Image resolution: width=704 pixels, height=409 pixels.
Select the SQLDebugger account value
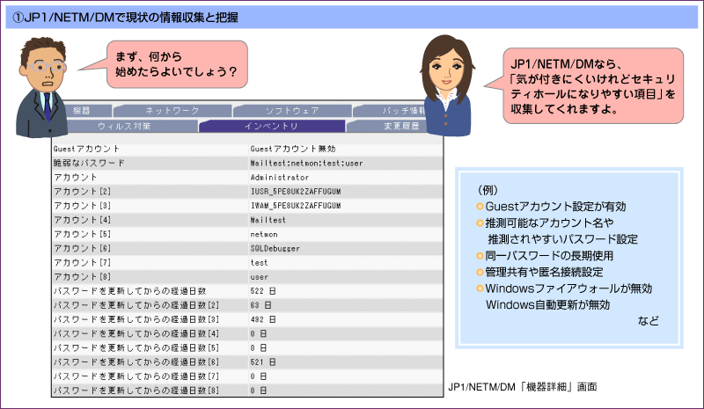tap(275, 248)
